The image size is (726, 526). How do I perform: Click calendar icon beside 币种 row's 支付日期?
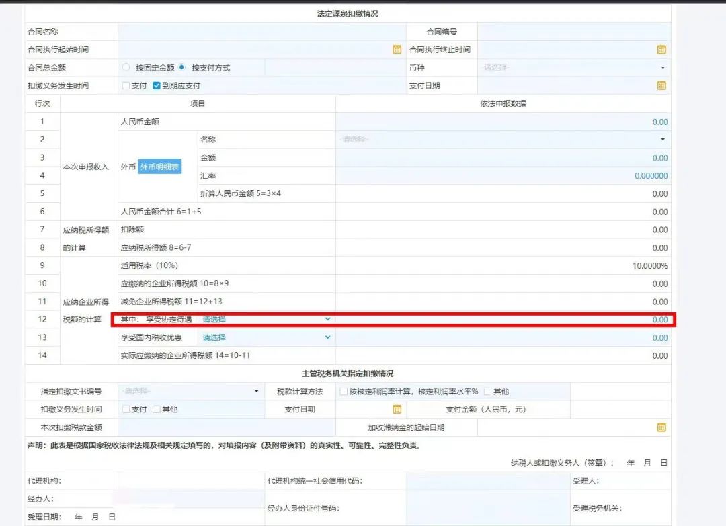[661, 85]
